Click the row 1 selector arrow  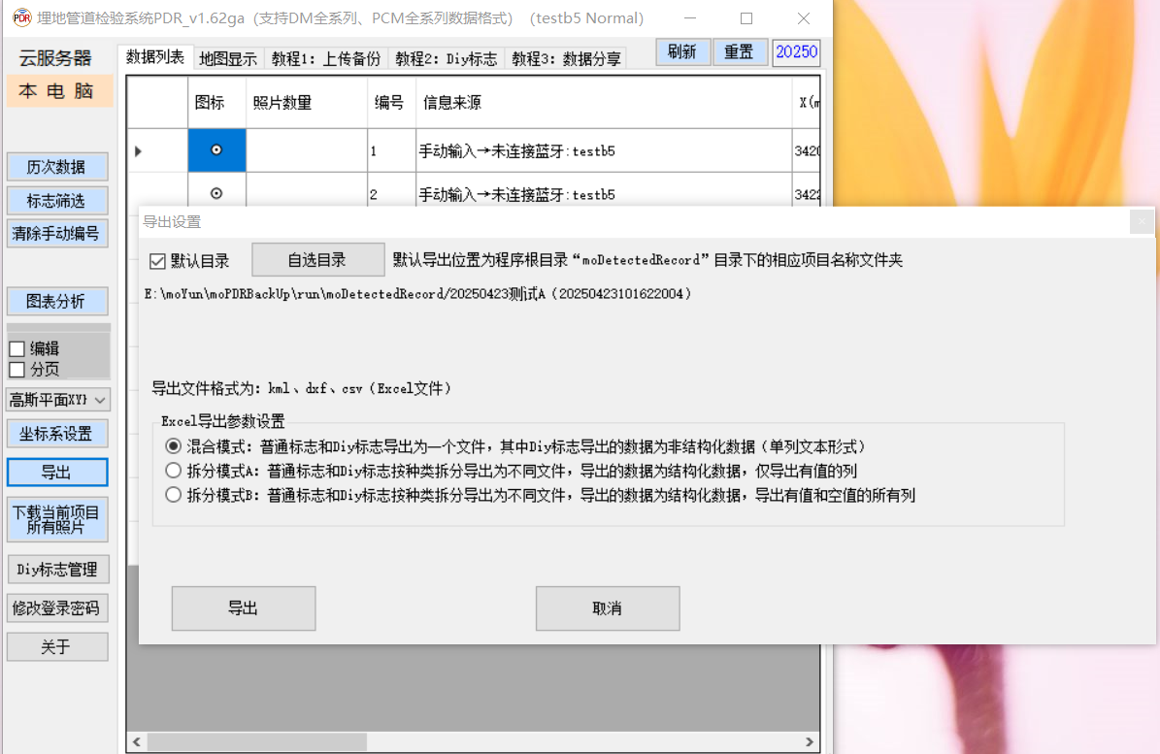[138, 151]
